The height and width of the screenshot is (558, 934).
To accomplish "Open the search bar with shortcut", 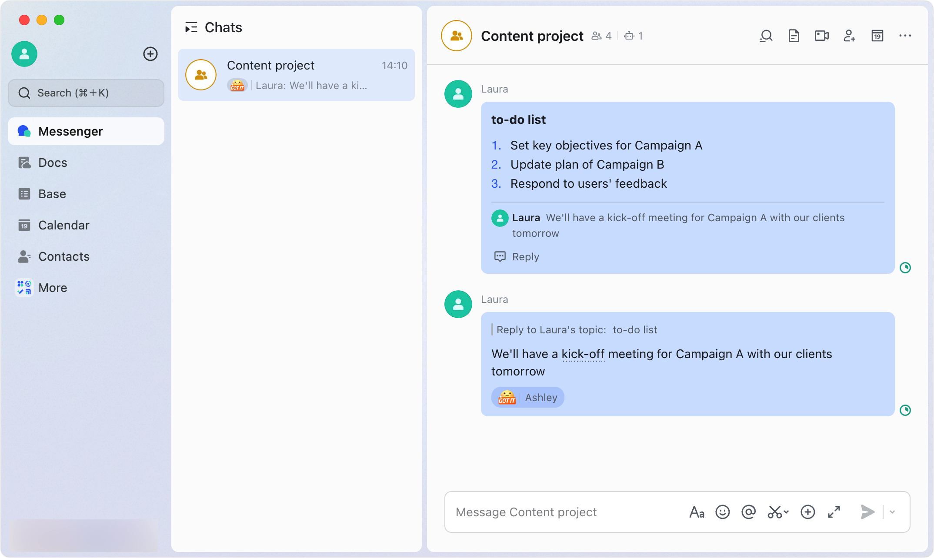I will click(86, 92).
